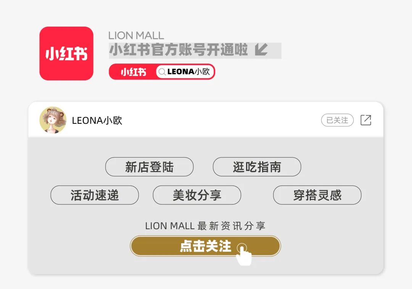Select the 逛吃指南 tag
This screenshot has height=289, width=412.
pyautogui.click(x=257, y=167)
